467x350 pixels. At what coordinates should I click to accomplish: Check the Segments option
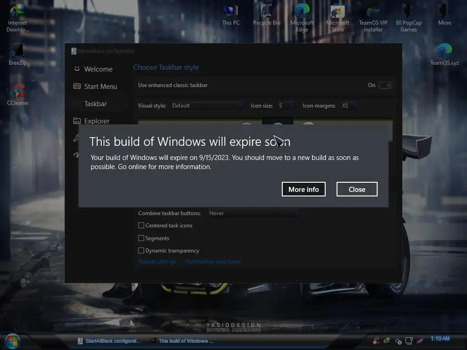click(141, 238)
